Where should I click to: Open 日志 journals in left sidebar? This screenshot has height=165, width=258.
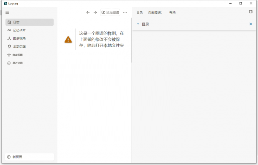(29, 22)
